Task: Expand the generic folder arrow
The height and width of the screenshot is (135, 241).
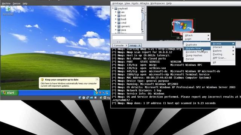Action: [x=116, y=26]
